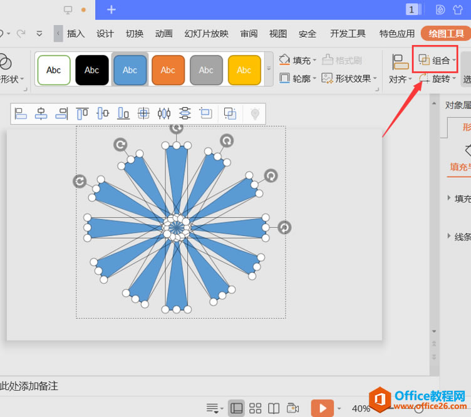
Task: Open shape style dialog launcher corner
Action: point(377,89)
